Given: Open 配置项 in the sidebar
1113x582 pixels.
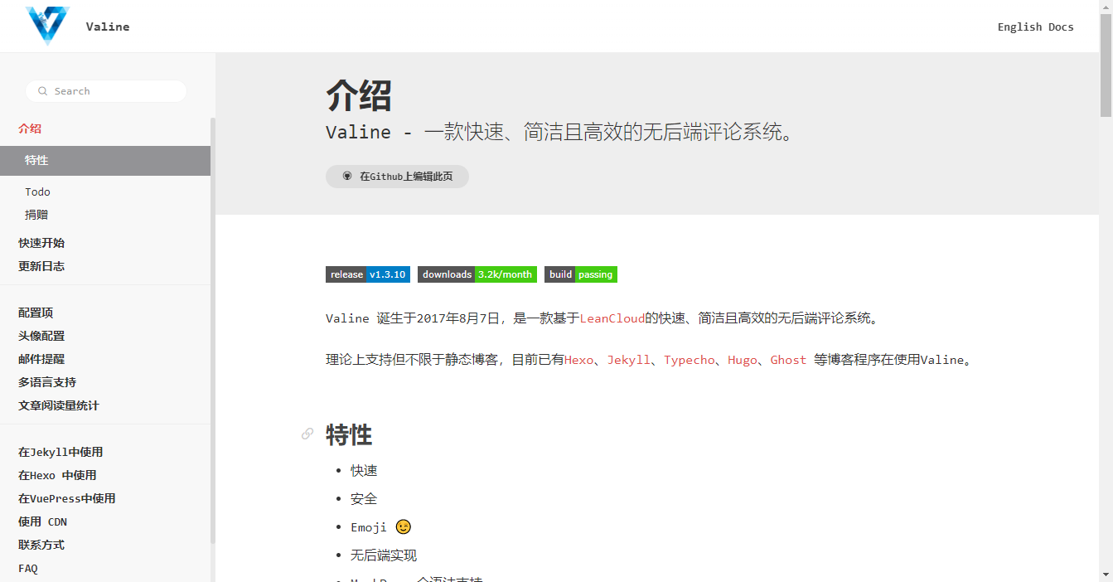Looking at the screenshot, I should click(x=36, y=313).
